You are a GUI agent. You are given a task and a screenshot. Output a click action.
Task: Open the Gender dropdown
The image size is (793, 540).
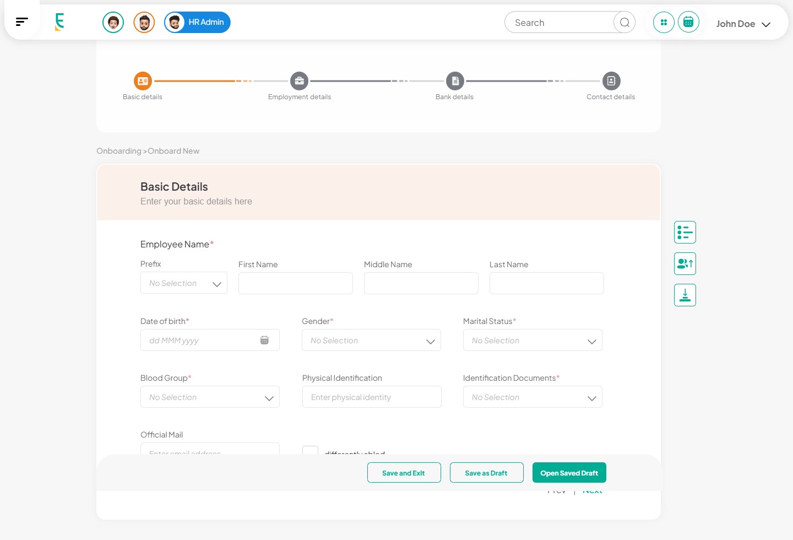point(371,341)
